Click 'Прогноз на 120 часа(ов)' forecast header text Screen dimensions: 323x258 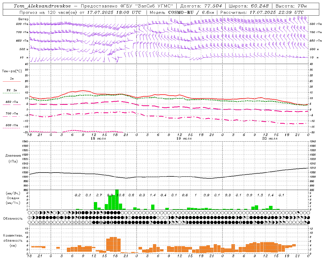(48, 12)
